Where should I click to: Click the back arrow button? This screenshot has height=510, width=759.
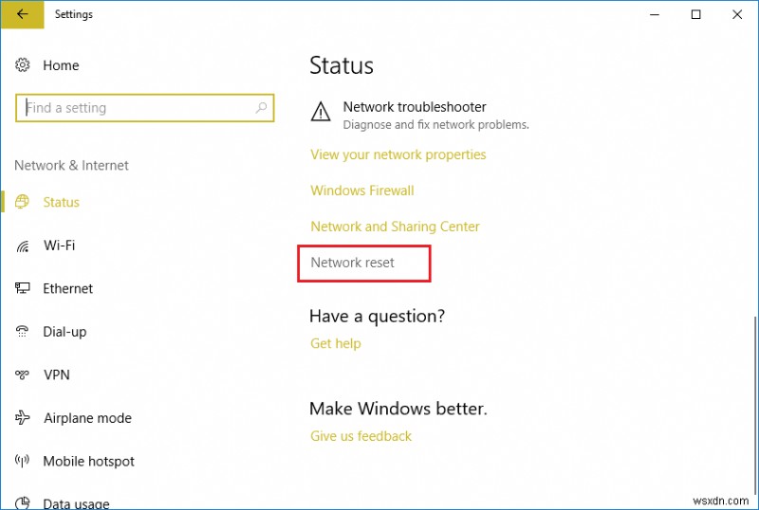pyautogui.click(x=23, y=14)
